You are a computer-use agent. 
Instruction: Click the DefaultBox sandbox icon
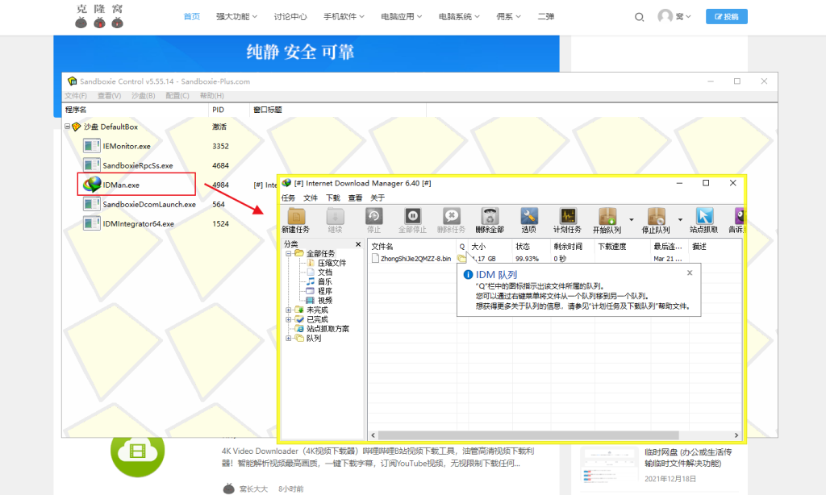(x=77, y=127)
